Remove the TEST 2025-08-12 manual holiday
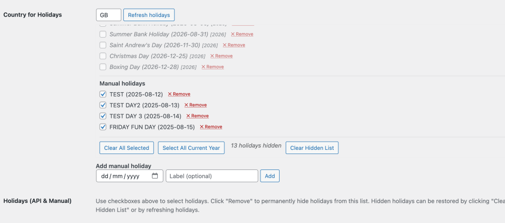 [179, 94]
